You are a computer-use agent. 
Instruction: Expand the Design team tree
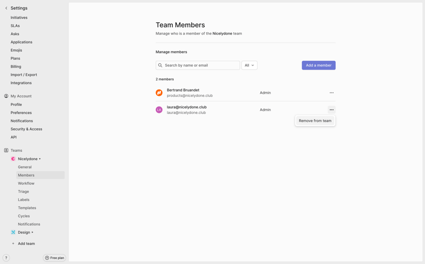[32, 232]
